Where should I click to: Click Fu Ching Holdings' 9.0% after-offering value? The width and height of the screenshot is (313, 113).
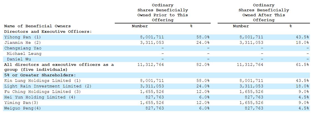tap(304, 92)
